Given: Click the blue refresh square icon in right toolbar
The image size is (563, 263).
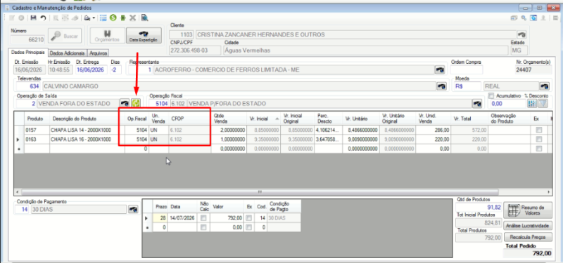Looking at the screenshot, I should [534, 18].
